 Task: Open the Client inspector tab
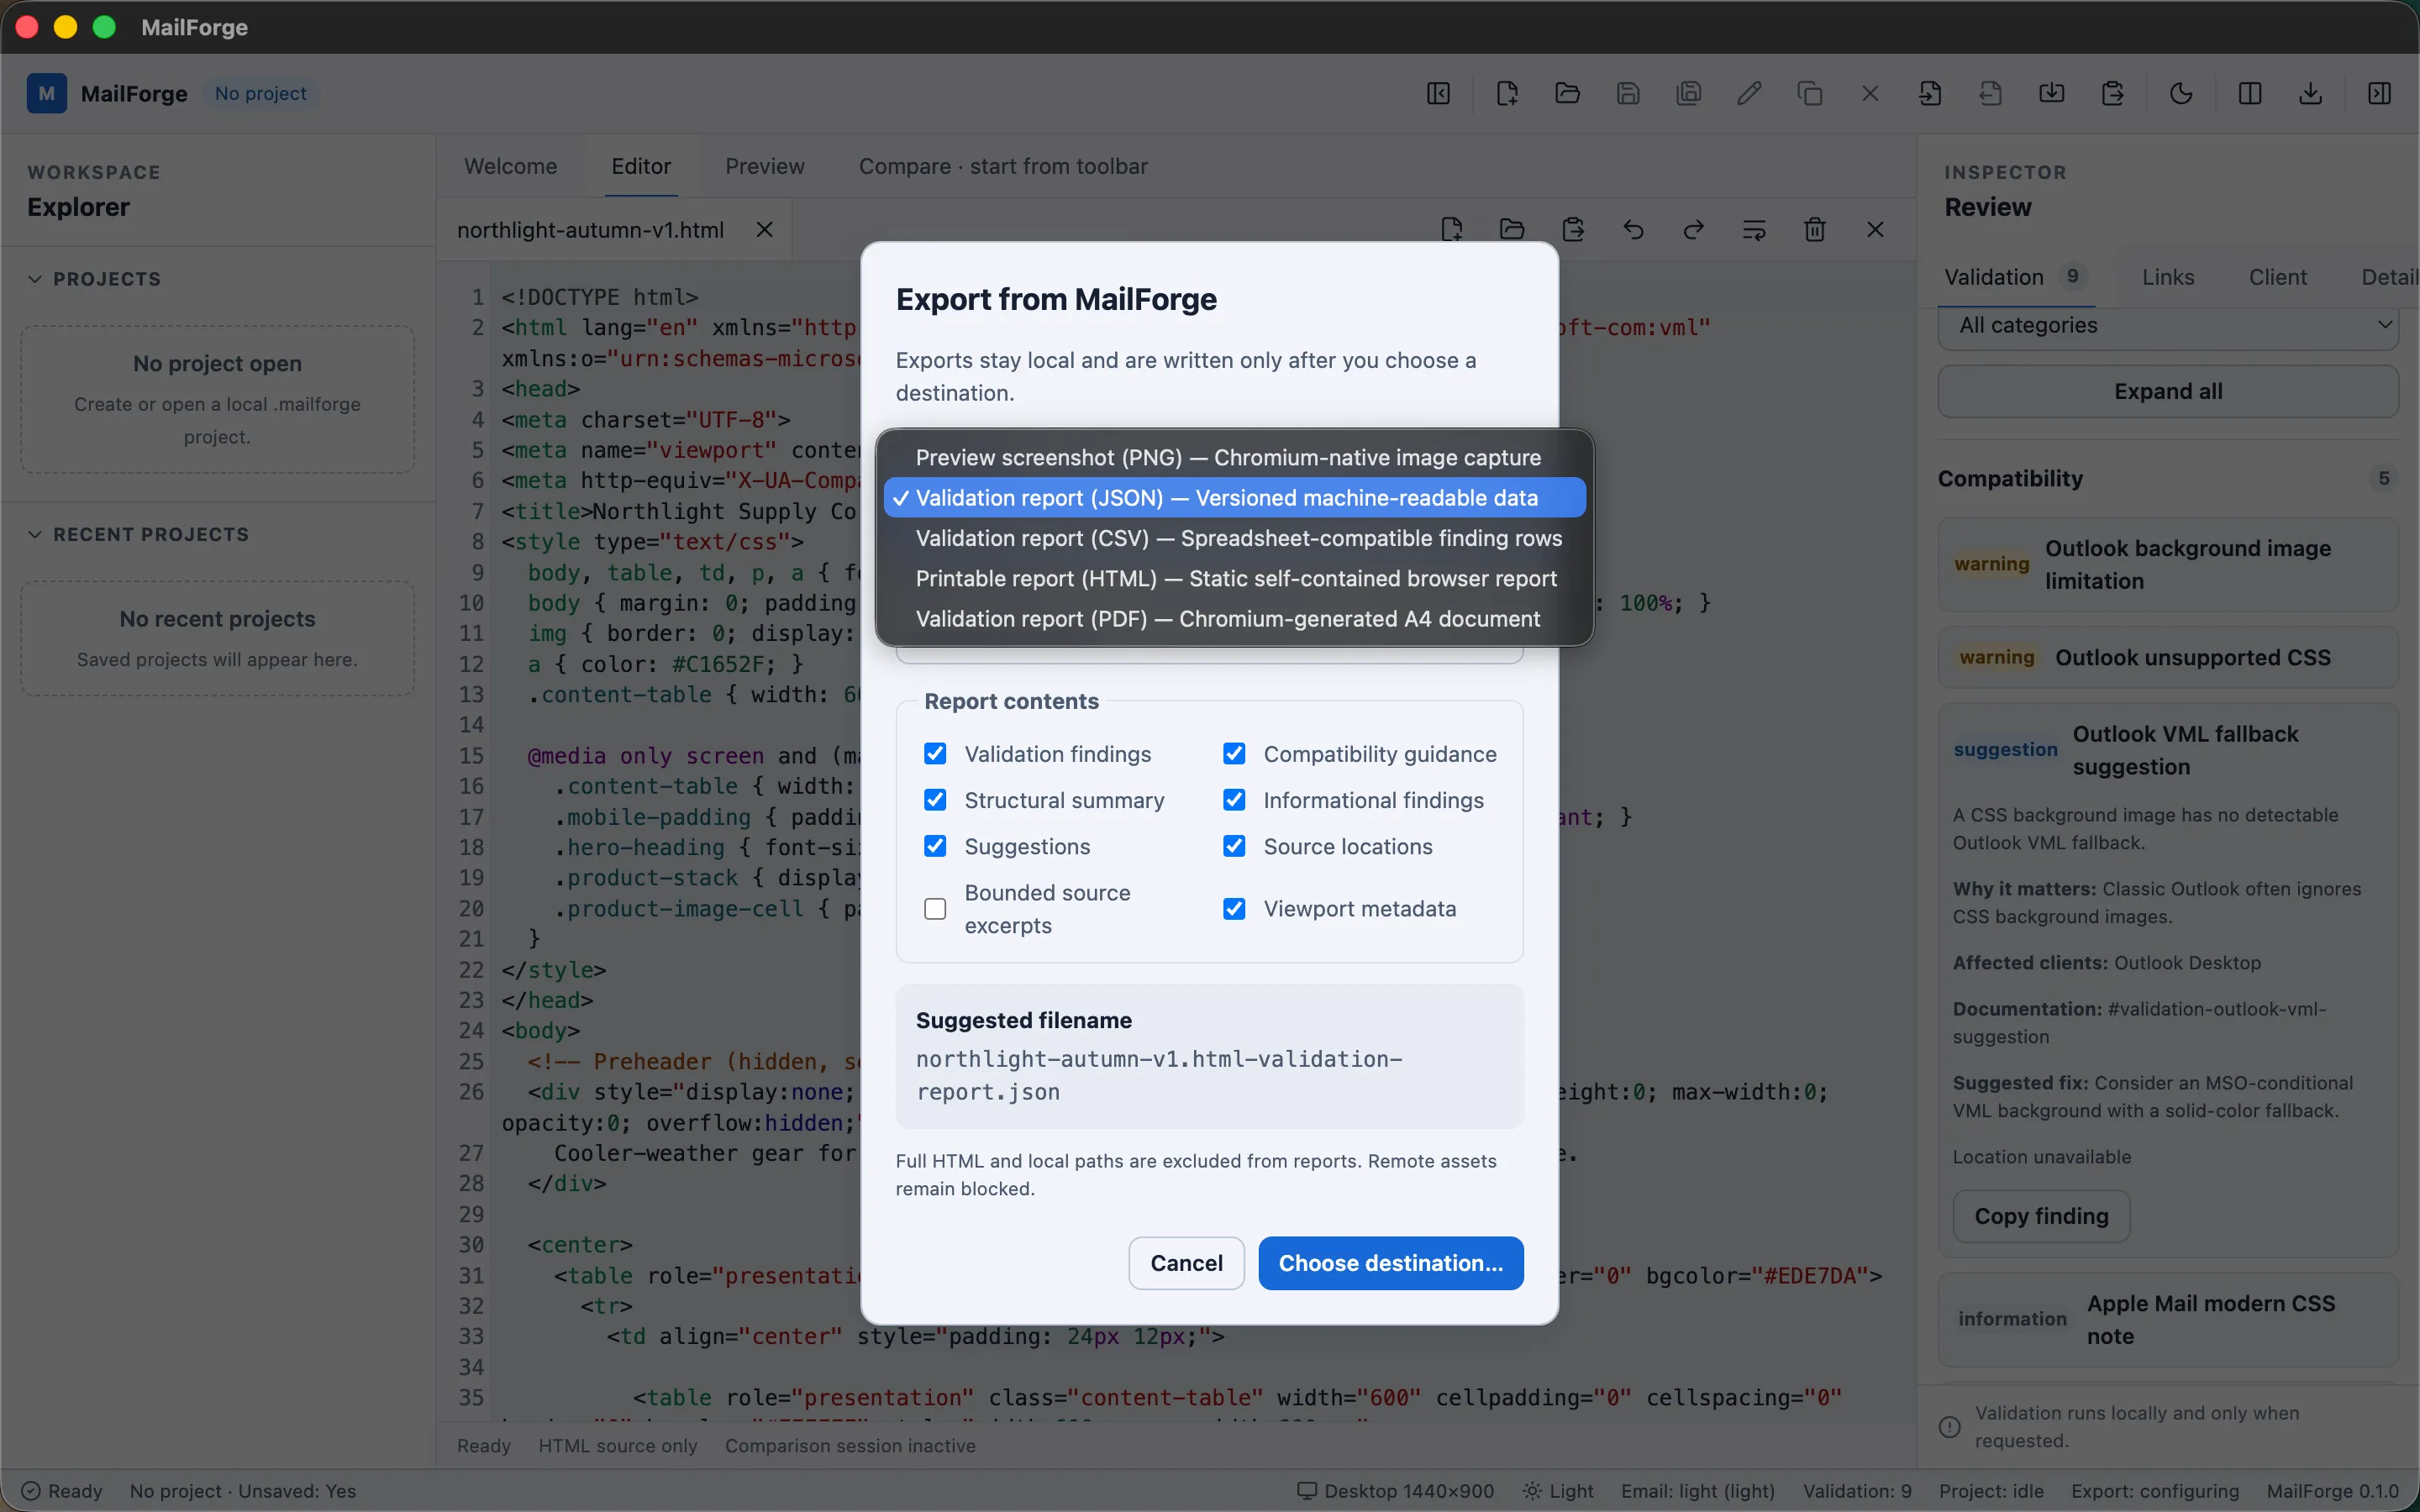pos(2277,277)
